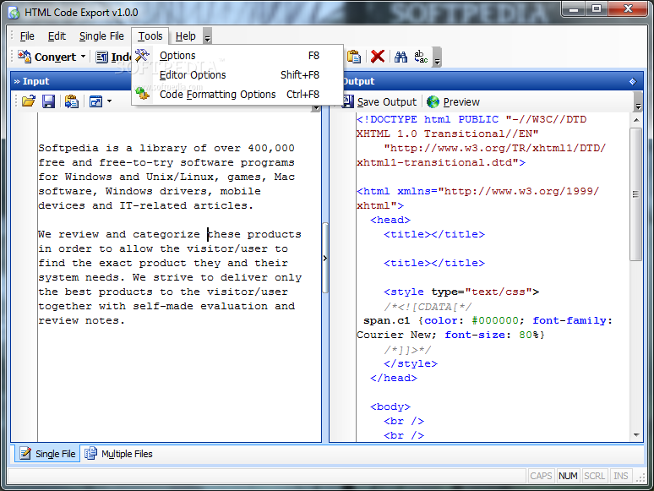Switch to the Single File tab

pos(48,454)
